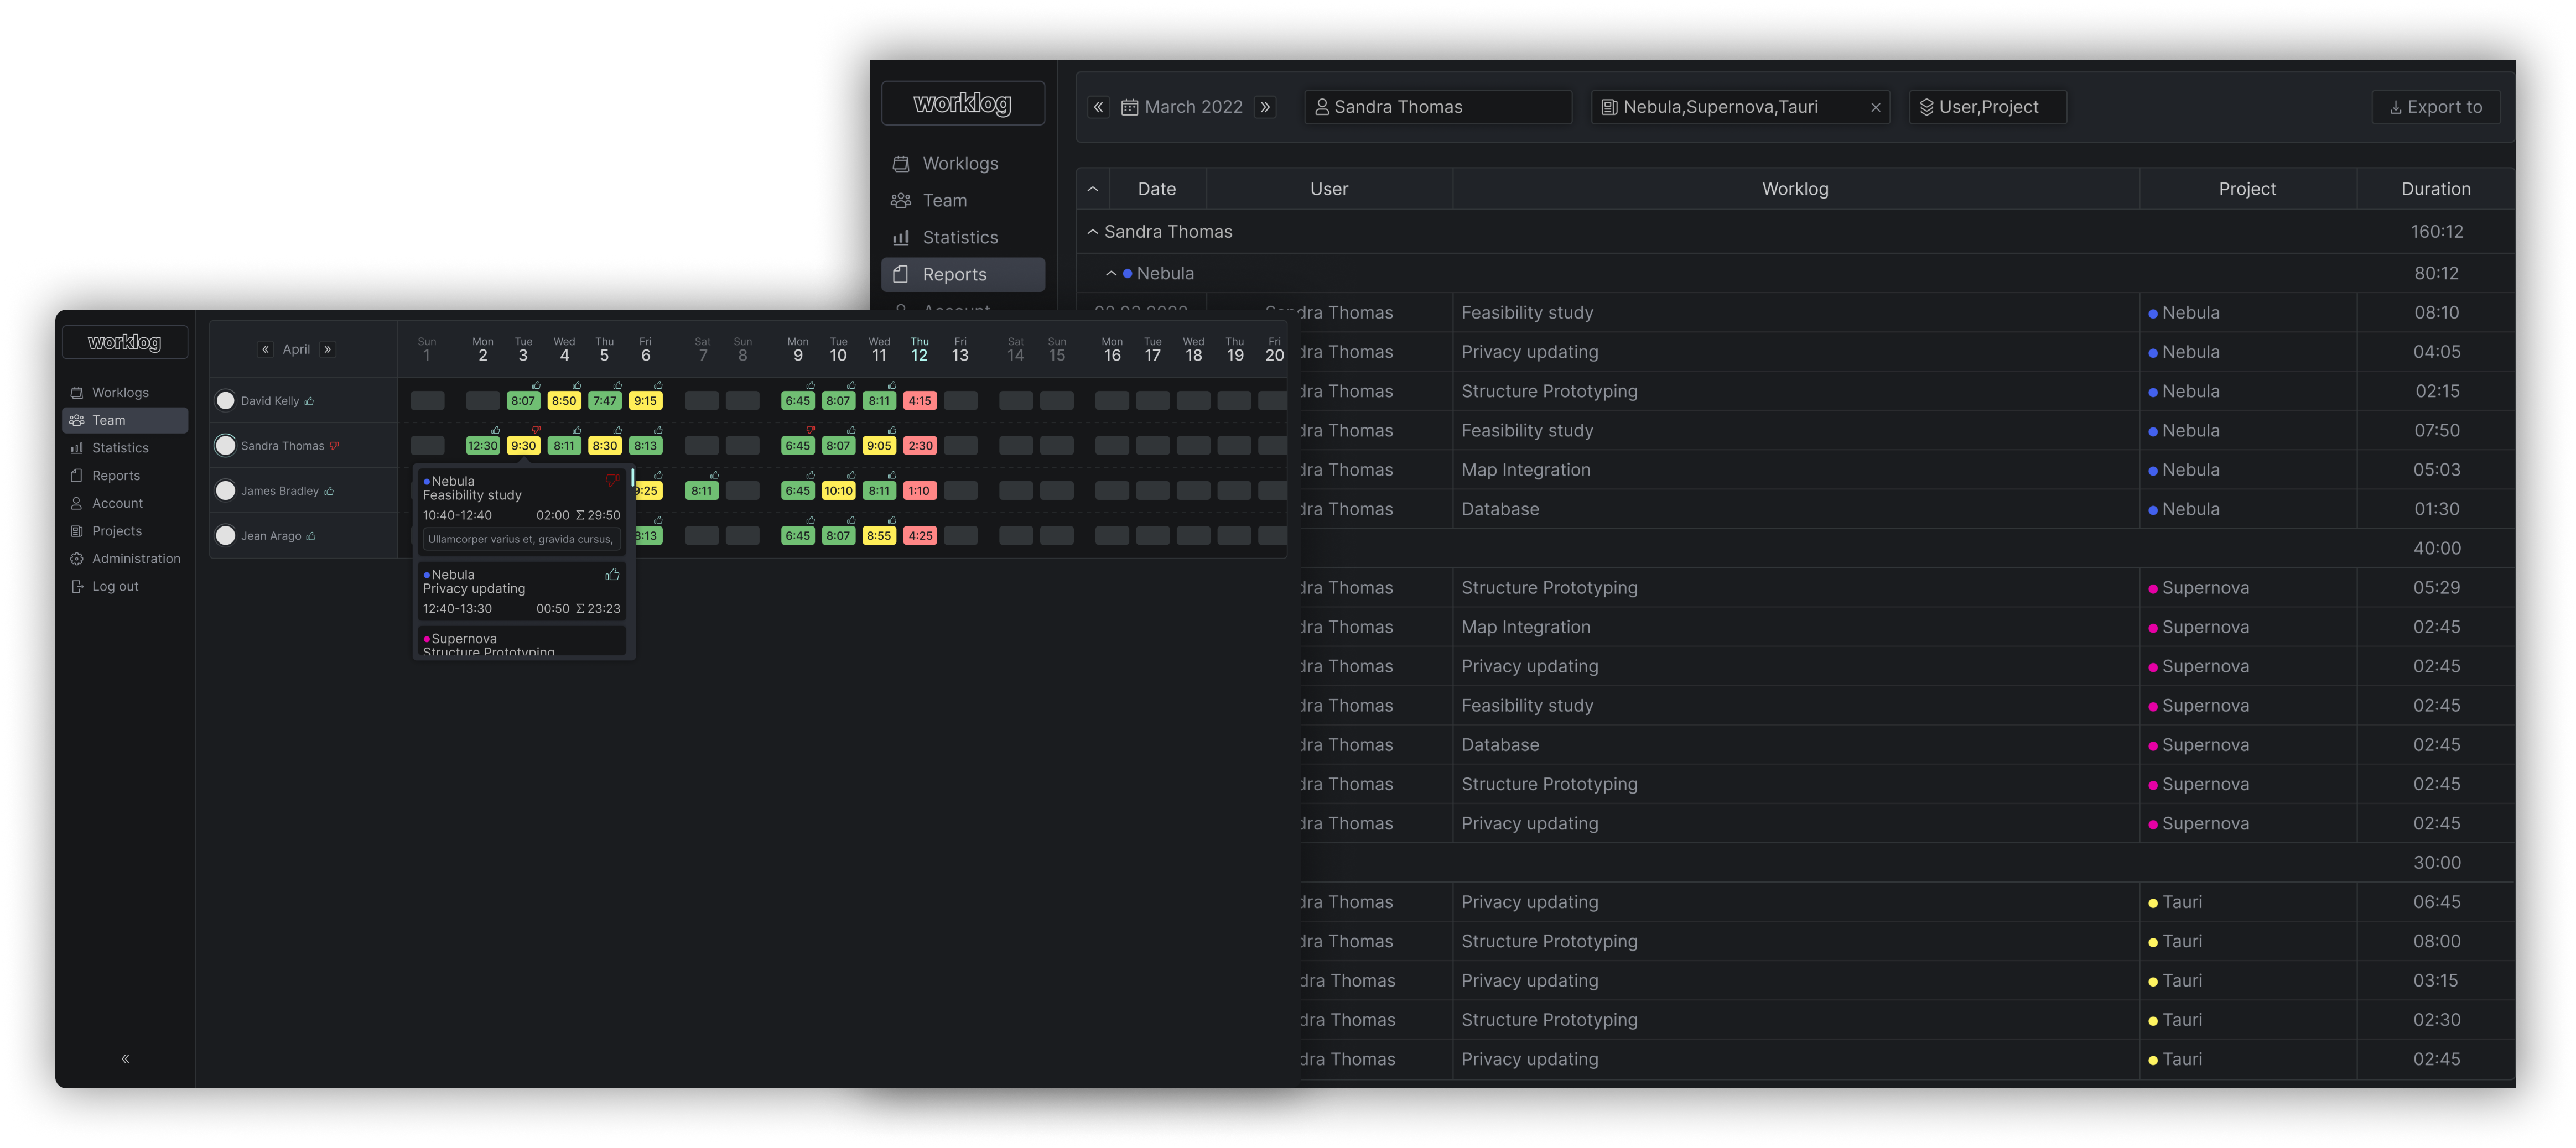
Task: Click the Supernova project dot in the 05:29 row
Action: (2152, 588)
